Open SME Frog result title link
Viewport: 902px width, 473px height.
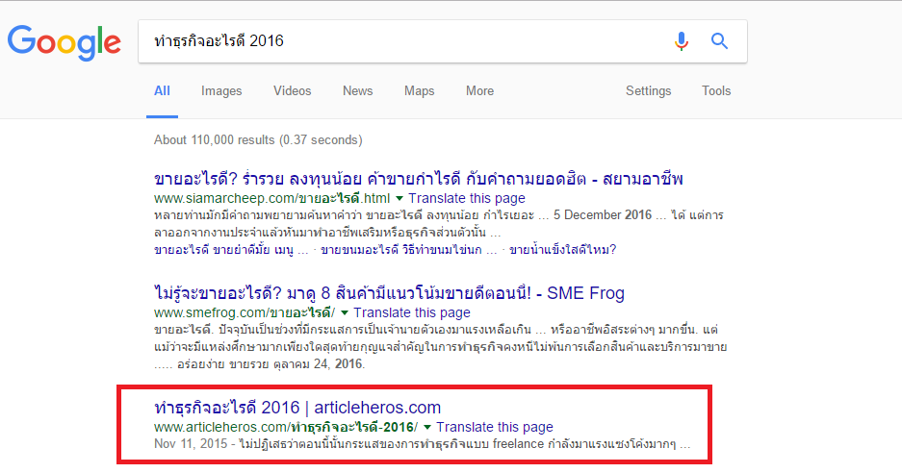tap(390, 293)
